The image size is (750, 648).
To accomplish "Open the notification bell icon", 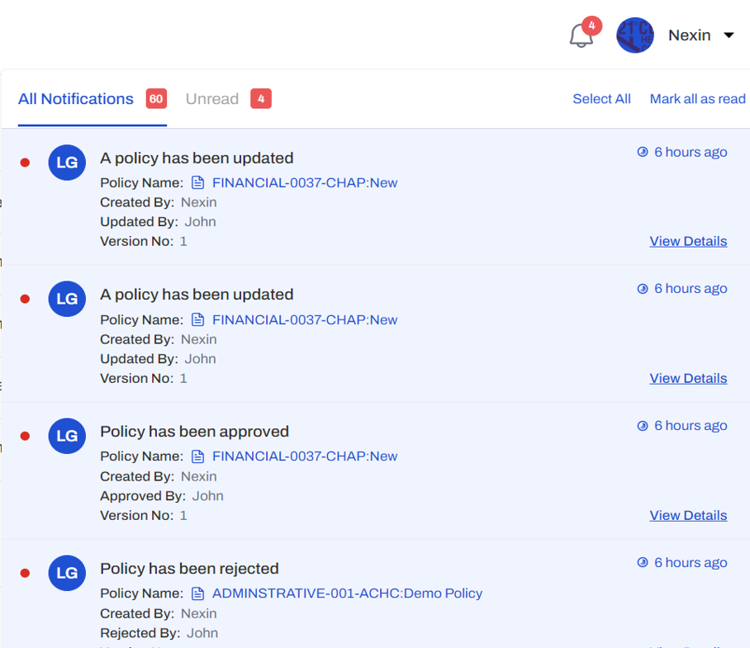I will coord(581,35).
